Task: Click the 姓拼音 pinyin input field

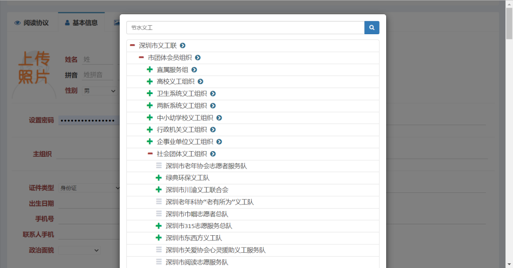Action: (x=98, y=75)
